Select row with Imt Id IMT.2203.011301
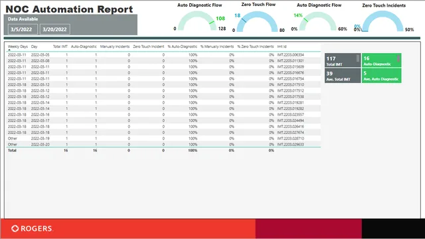 pos(163,60)
